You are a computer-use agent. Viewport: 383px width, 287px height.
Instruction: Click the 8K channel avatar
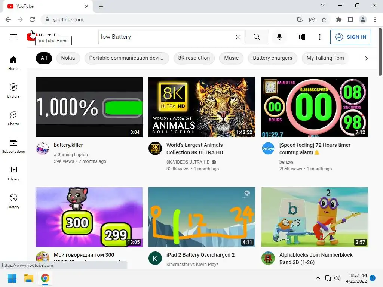155,148
